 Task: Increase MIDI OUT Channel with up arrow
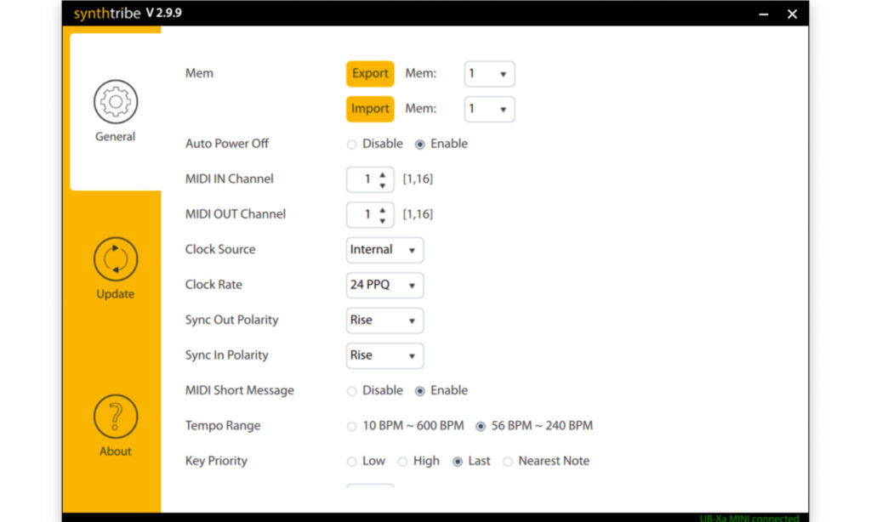[x=383, y=209]
